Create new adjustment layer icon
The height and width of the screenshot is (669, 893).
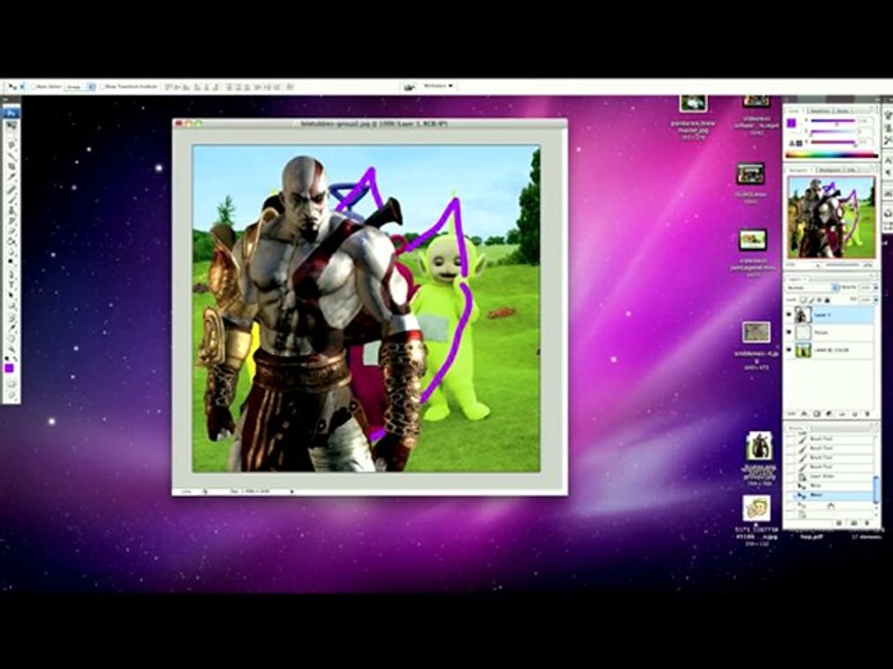click(x=829, y=414)
